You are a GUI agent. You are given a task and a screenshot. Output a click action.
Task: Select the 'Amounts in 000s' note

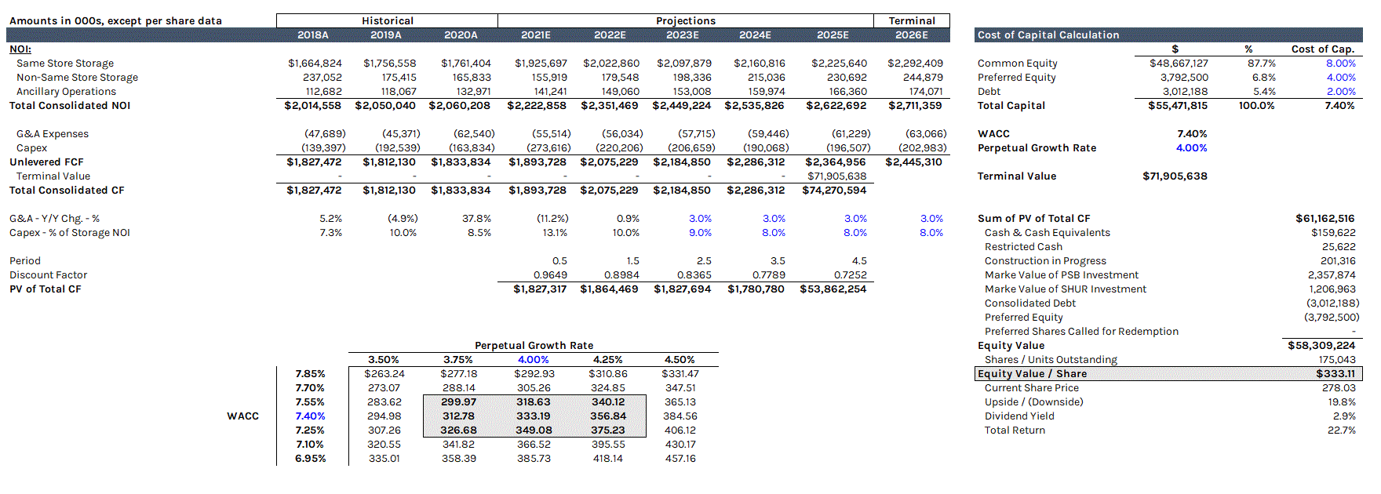point(115,21)
